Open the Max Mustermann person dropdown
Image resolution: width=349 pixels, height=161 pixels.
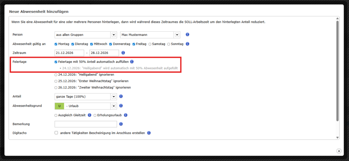click(177, 35)
